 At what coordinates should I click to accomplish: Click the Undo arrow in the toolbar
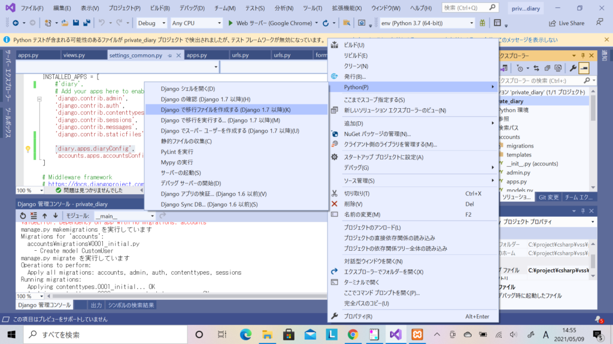102,23
